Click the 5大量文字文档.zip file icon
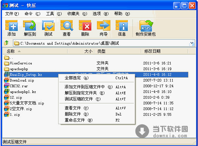 pos(7,103)
